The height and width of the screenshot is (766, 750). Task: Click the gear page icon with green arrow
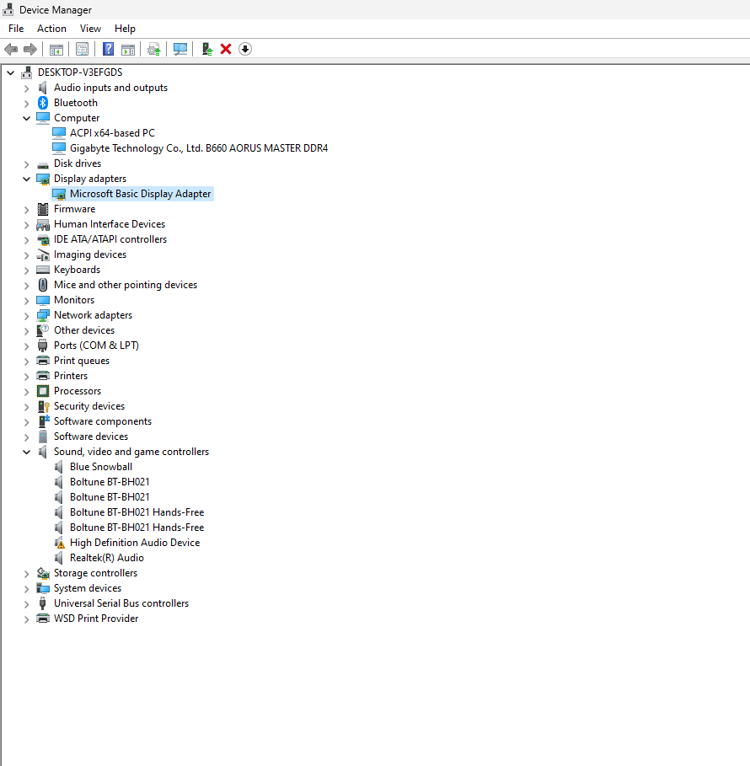[x=153, y=49]
